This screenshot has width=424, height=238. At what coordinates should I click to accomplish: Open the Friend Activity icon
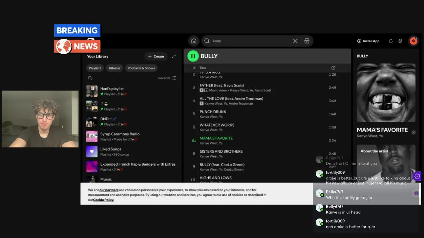tap(400, 41)
